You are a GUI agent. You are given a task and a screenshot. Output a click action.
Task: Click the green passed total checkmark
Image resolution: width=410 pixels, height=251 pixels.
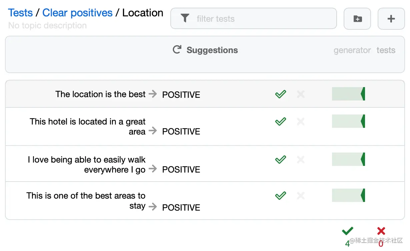347,231
